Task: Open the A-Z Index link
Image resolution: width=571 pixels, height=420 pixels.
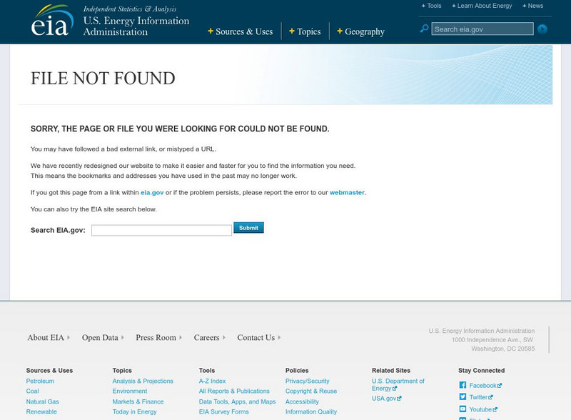Action: point(212,381)
